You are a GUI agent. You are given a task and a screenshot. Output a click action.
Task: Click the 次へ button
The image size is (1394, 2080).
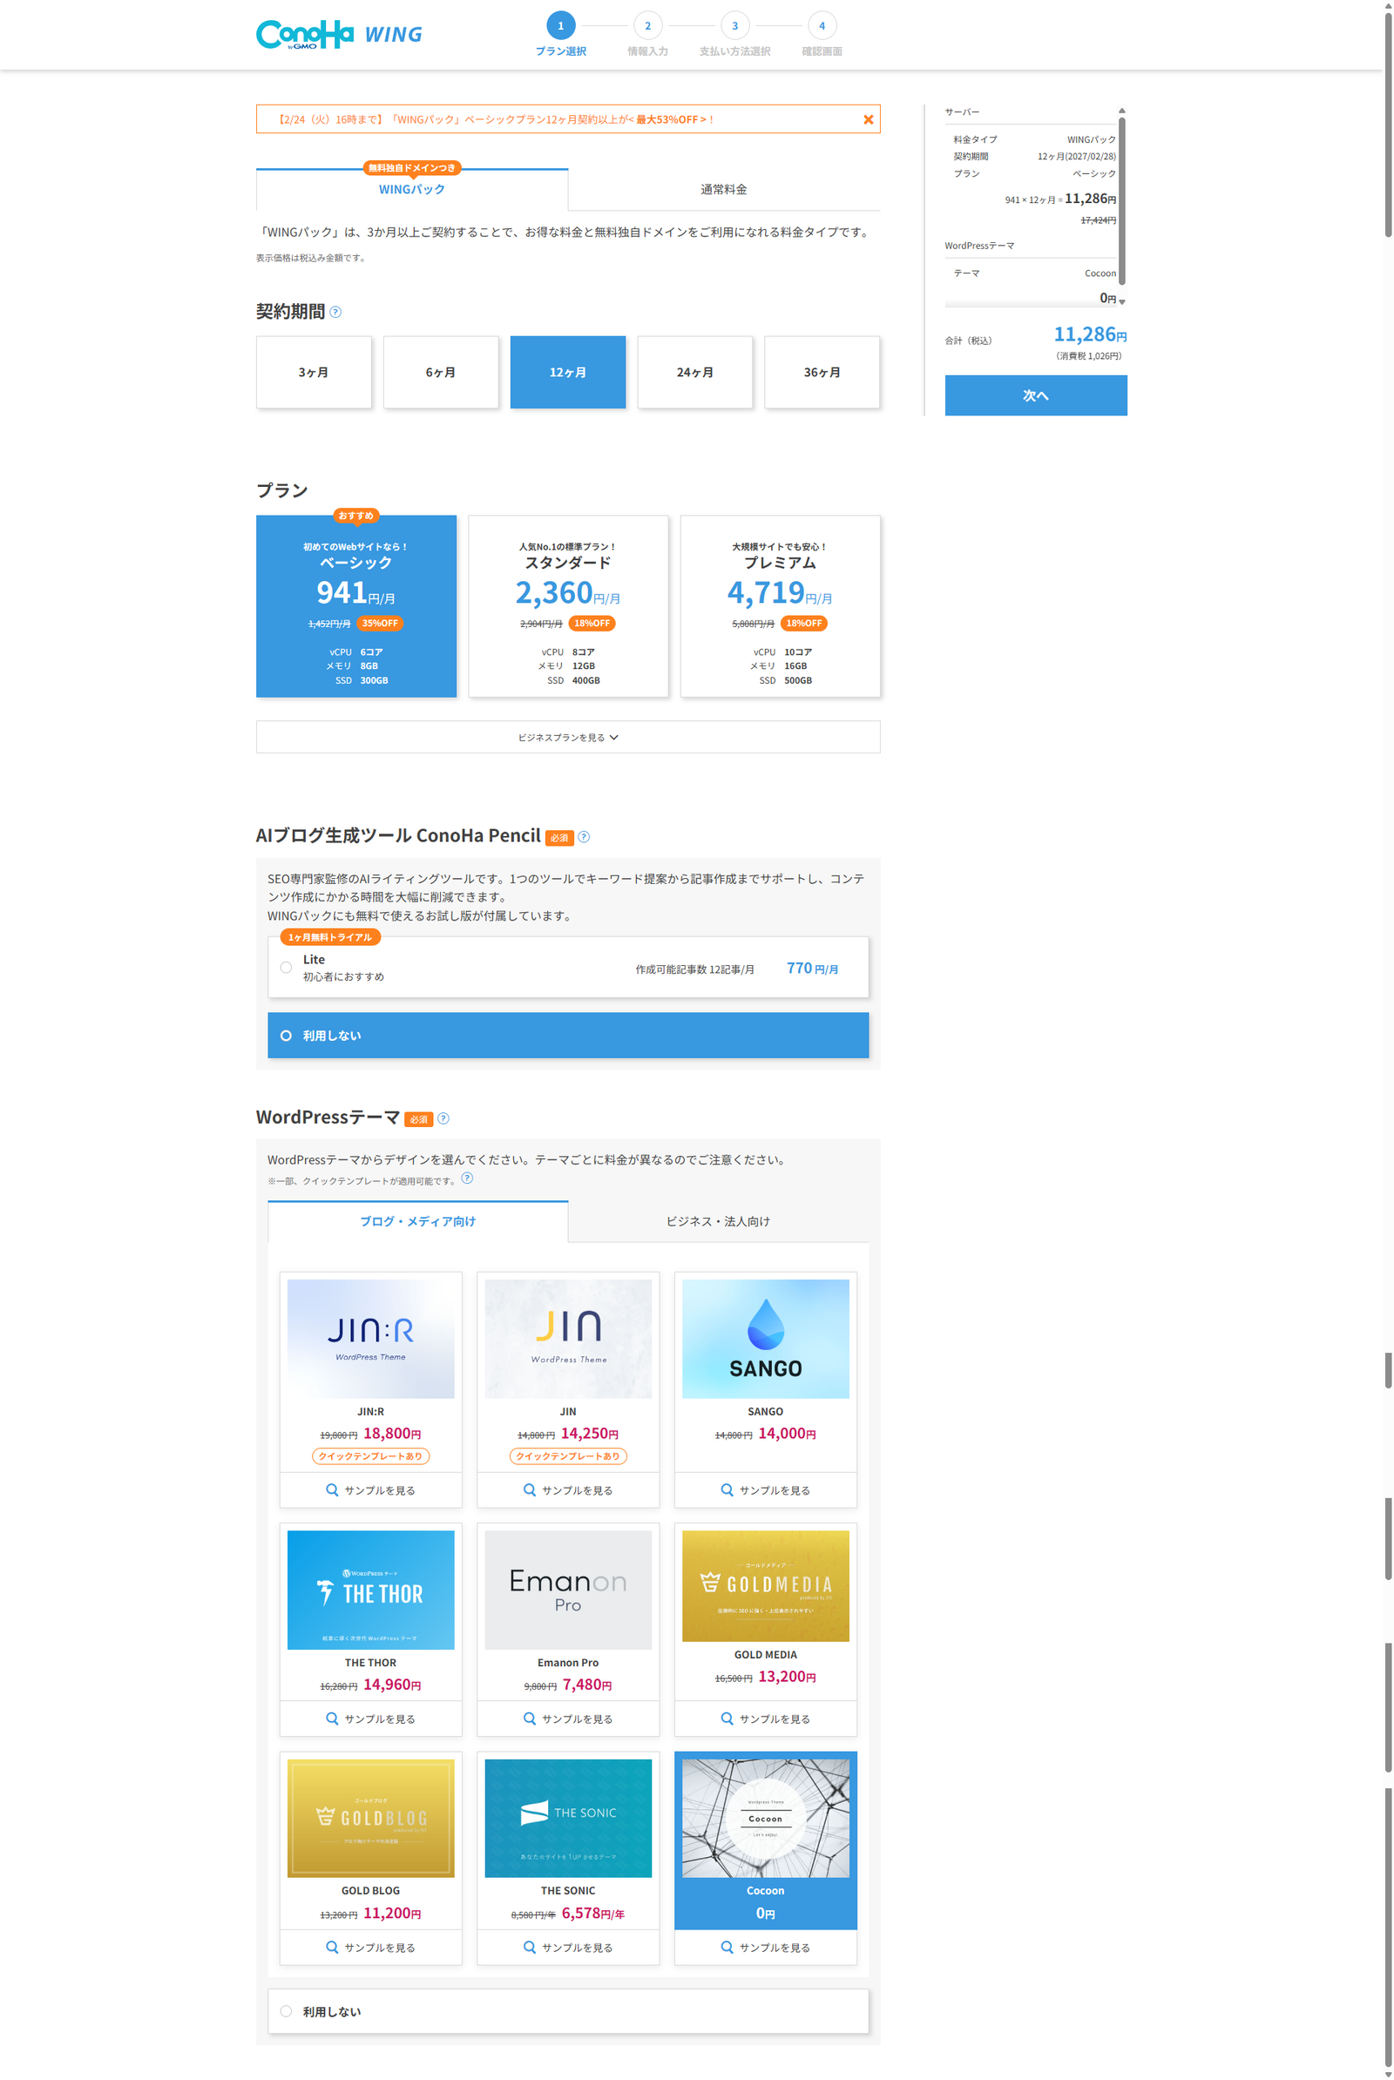[1036, 395]
